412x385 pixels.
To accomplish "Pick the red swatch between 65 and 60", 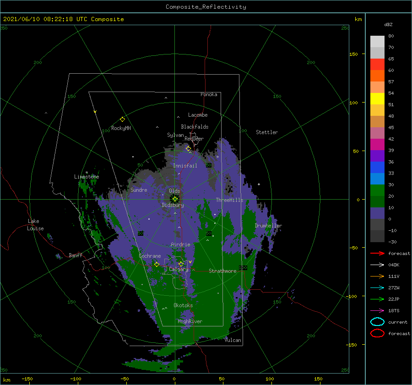I will tap(377, 64).
